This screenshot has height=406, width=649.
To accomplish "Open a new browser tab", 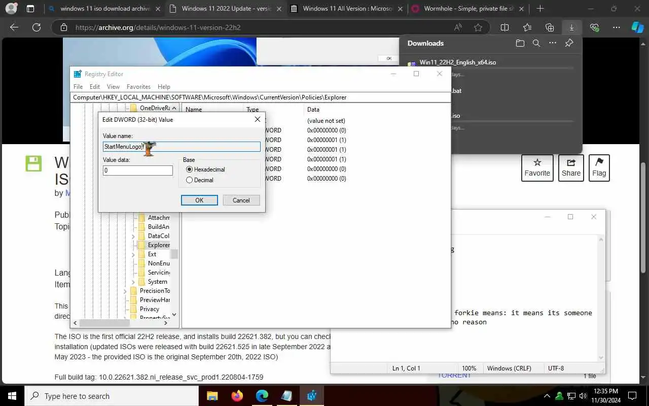I will [540, 9].
